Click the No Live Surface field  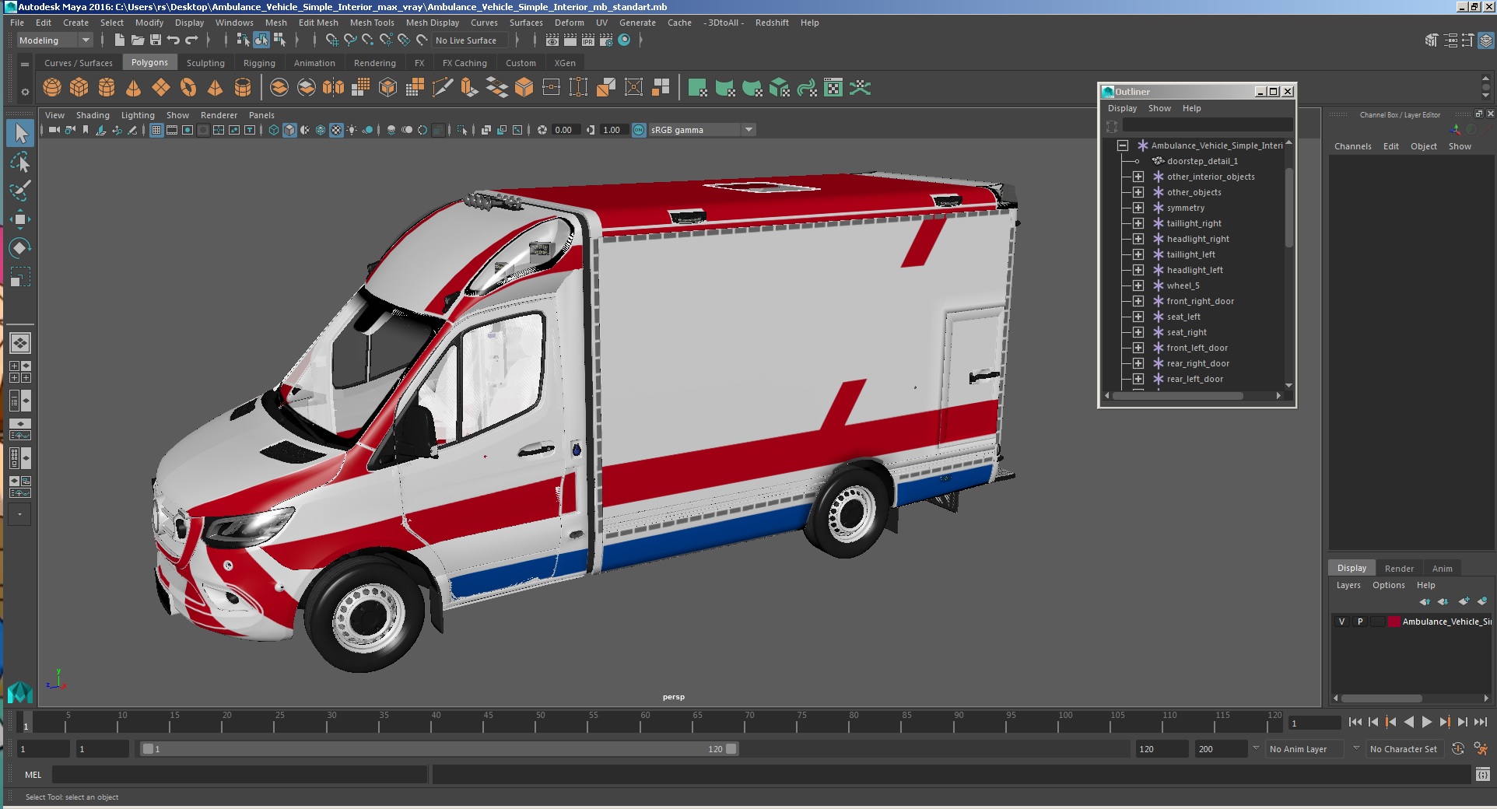pos(470,40)
